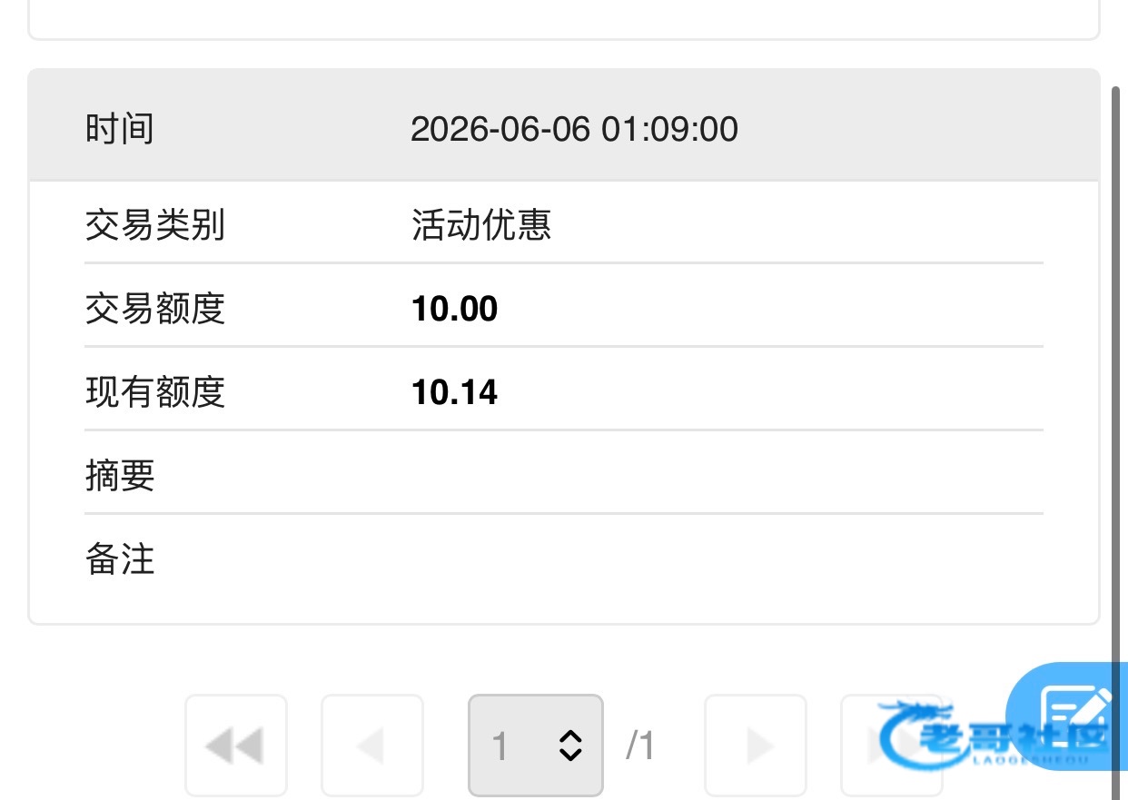Click the previous page single-left arrow
Image resolution: width=1128 pixels, height=800 pixels.
372,746
